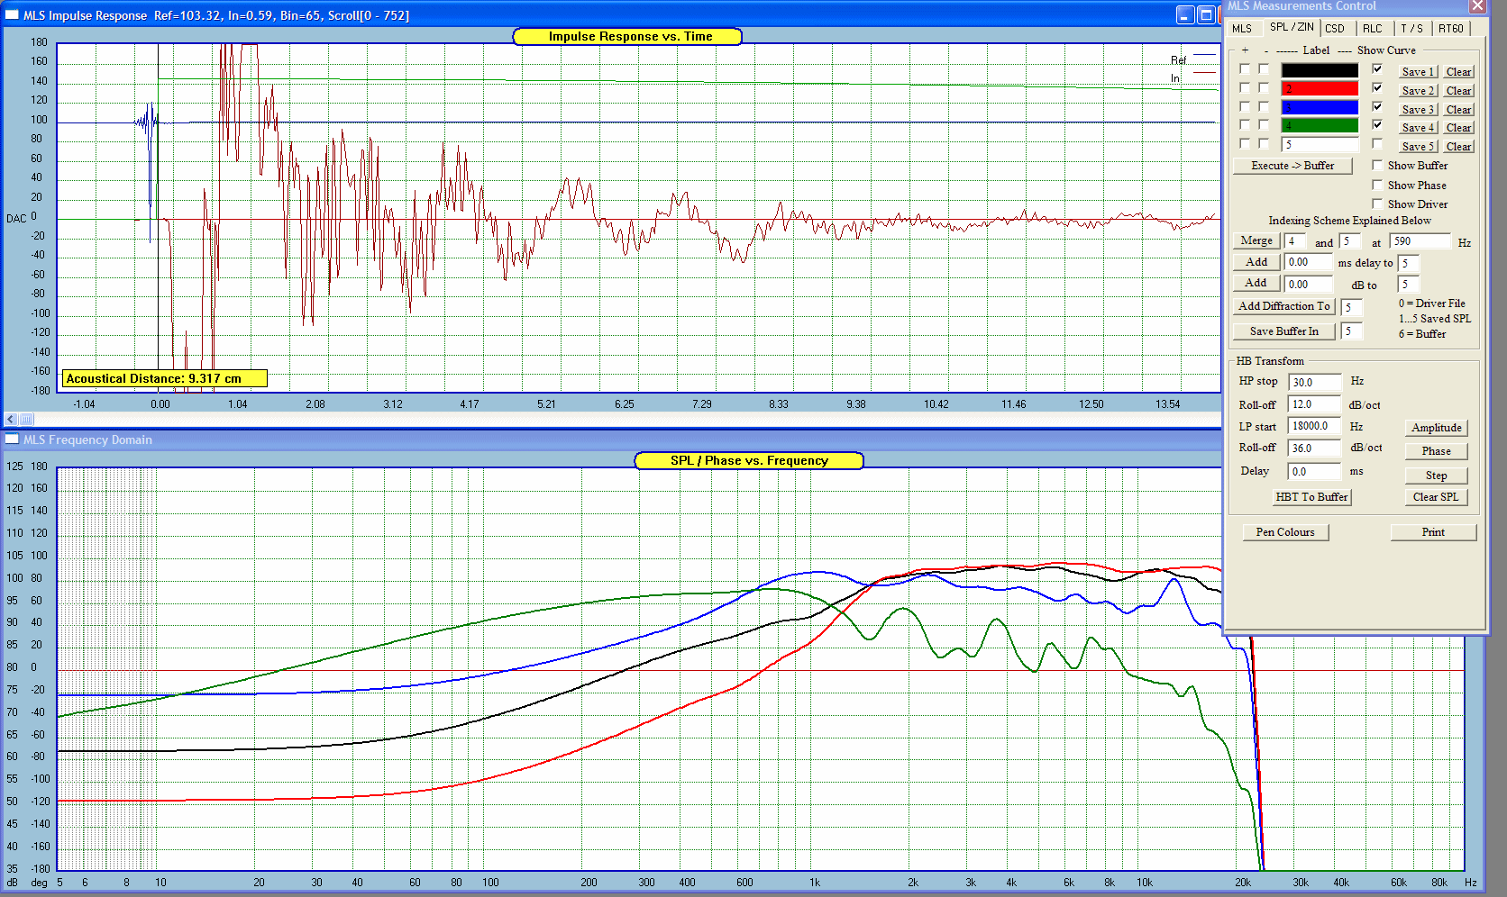Click the Execute -> Buffer button
Image resolution: width=1507 pixels, height=897 pixels.
[1292, 166]
